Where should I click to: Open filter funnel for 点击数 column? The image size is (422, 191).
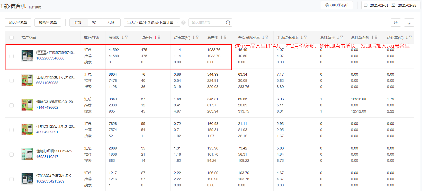(159, 37)
